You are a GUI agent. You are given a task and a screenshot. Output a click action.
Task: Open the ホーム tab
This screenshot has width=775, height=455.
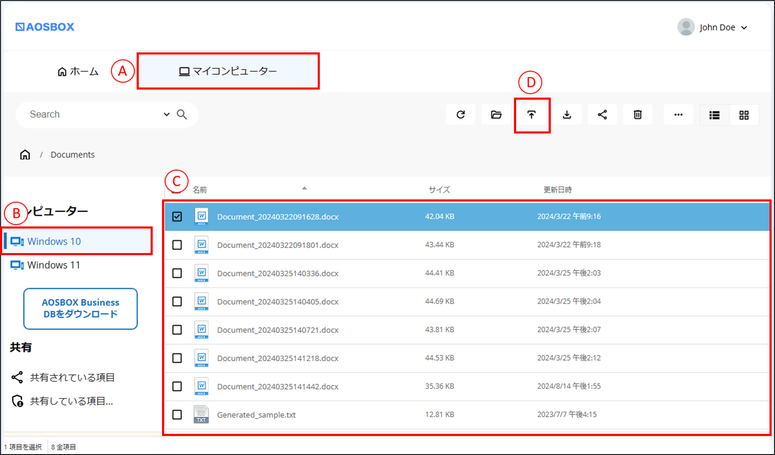(x=78, y=71)
